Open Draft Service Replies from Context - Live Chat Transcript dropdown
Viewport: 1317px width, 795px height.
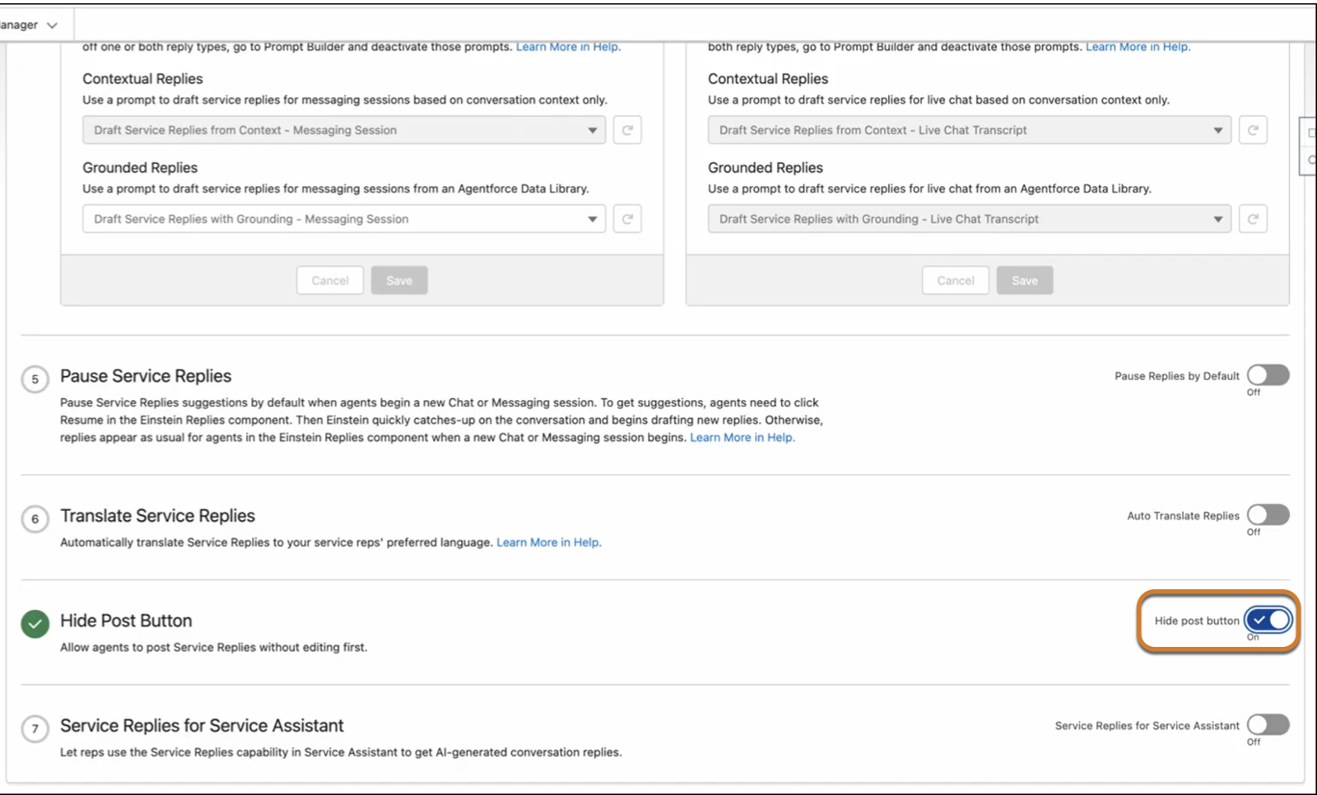point(970,130)
